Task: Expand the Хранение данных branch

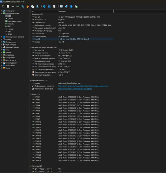Action: pyautogui.click(x=2, y=47)
